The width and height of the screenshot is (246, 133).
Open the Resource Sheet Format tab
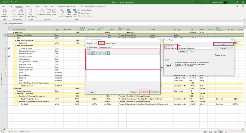click(x=67, y=6)
